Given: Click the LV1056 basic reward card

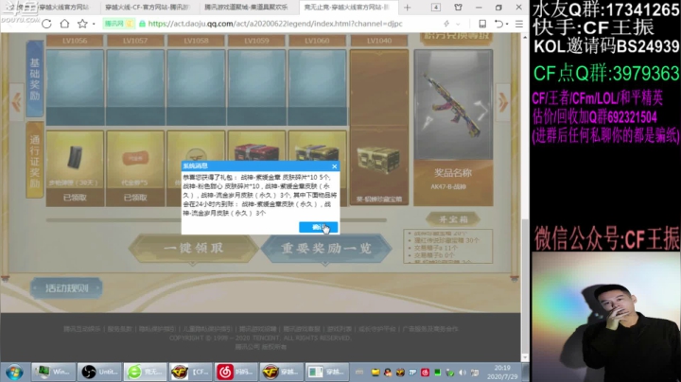Looking at the screenshot, I should point(75,87).
